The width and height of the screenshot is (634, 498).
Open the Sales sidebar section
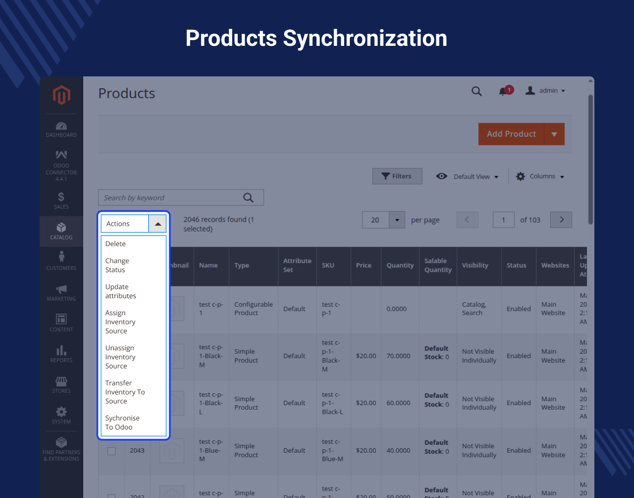click(62, 200)
